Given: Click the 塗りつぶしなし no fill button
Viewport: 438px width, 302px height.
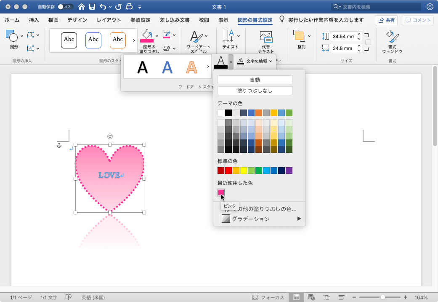Looking at the screenshot, I should (255, 91).
